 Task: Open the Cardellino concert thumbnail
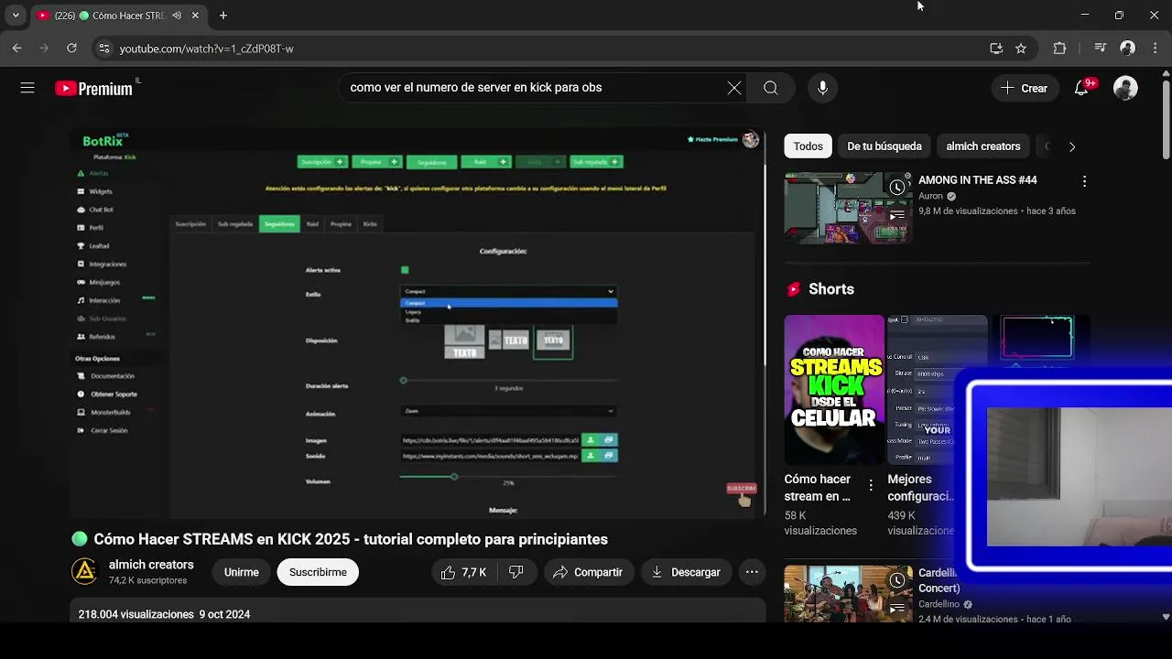[848, 594]
